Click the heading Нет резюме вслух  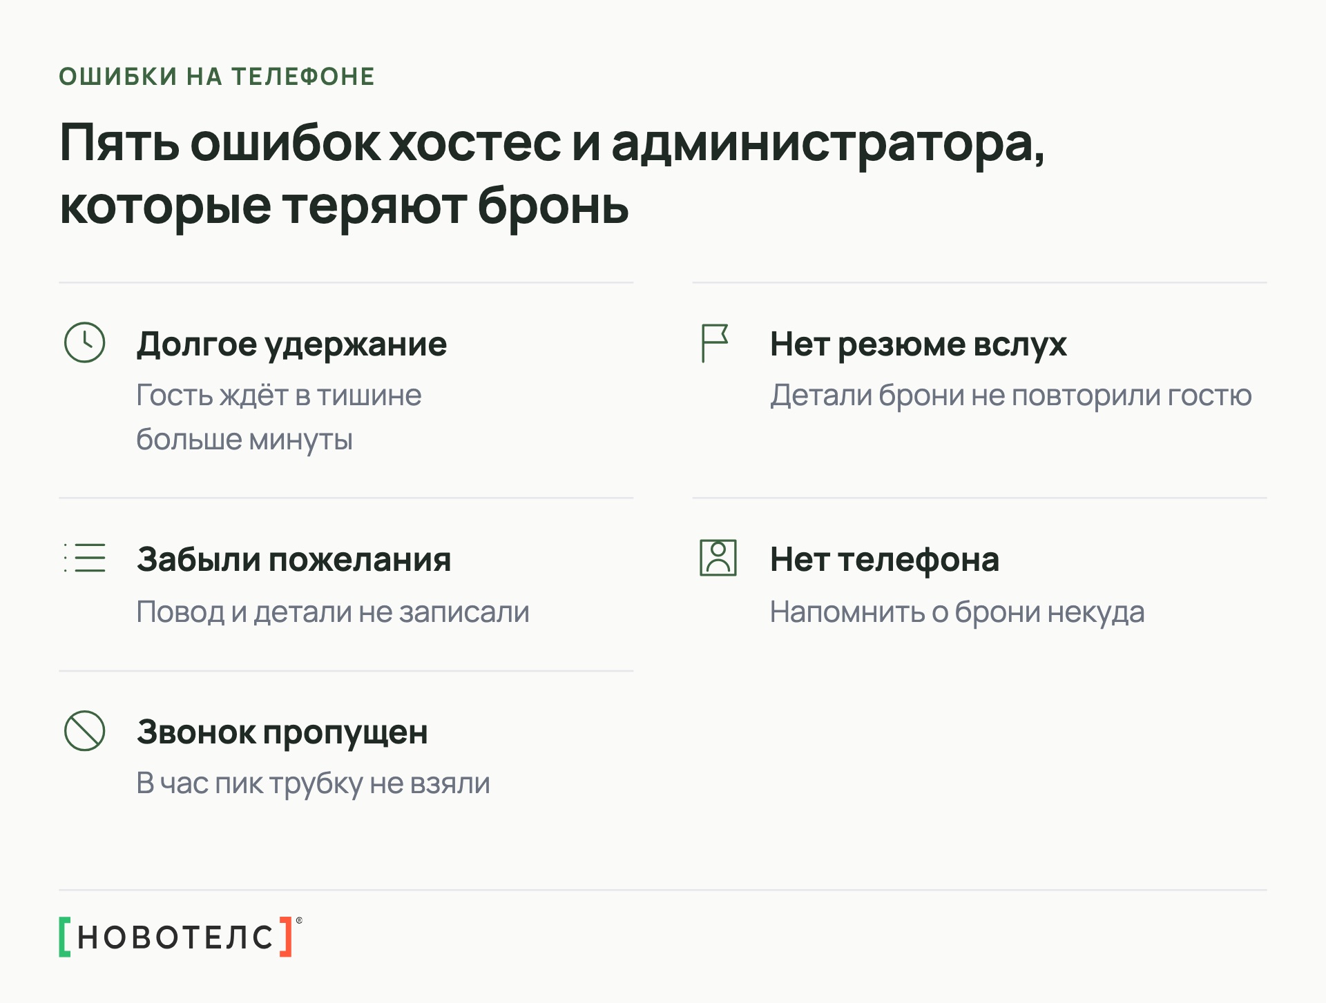click(x=919, y=344)
